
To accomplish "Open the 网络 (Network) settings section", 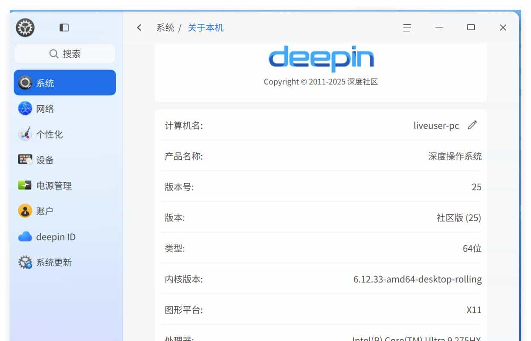I will pyautogui.click(x=45, y=108).
